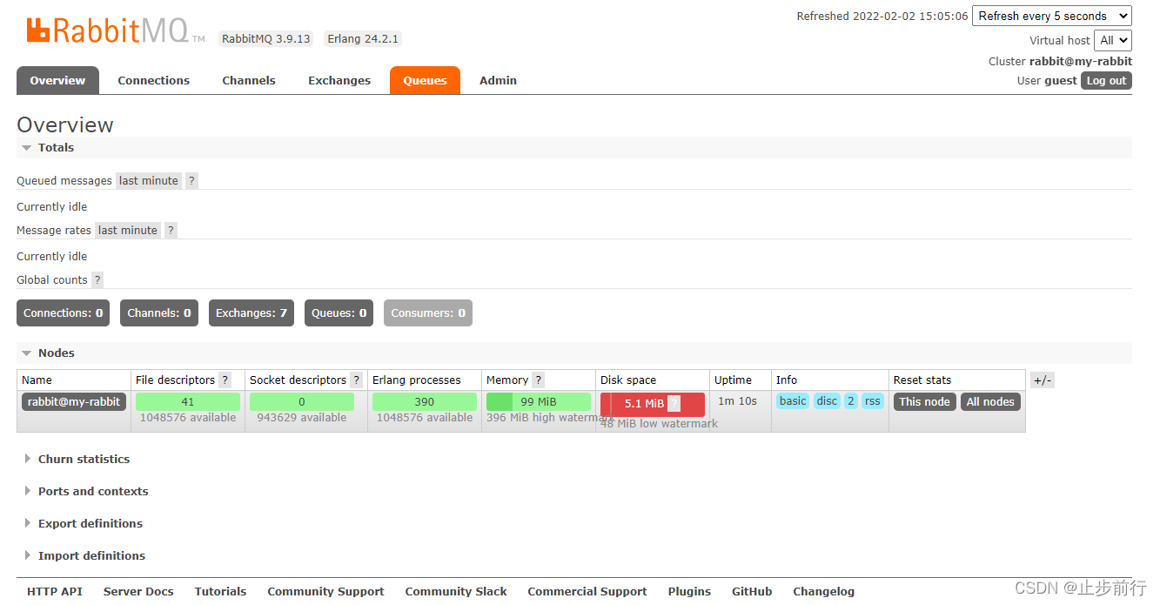Click the rss info tag

(873, 401)
